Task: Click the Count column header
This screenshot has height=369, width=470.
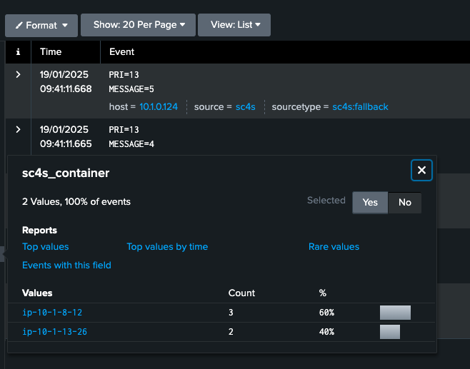Action: 241,293
